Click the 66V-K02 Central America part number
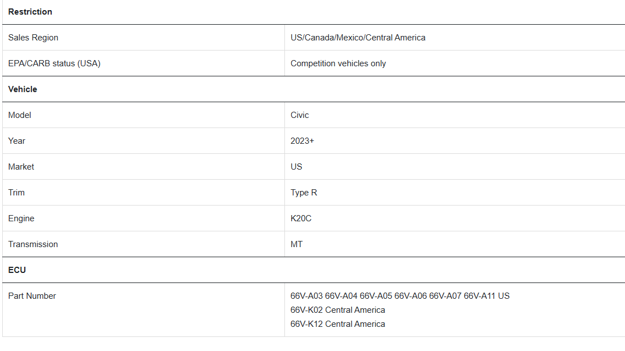625x351 pixels. [338, 310]
